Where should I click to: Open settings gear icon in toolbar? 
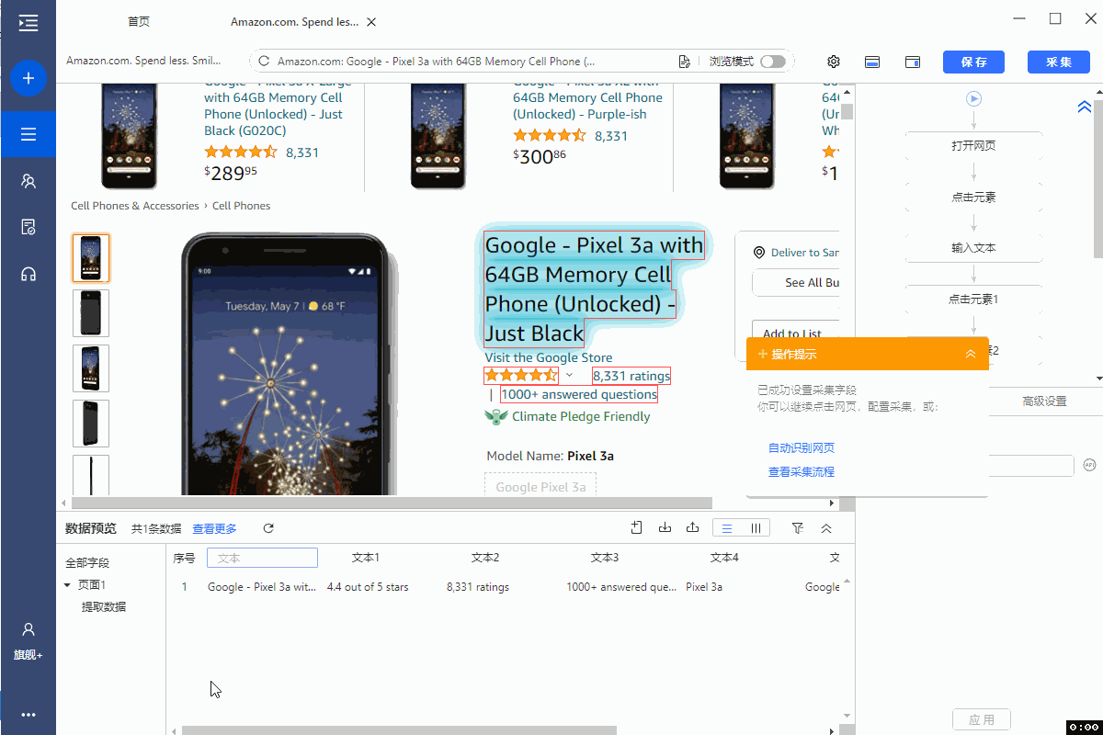(834, 62)
